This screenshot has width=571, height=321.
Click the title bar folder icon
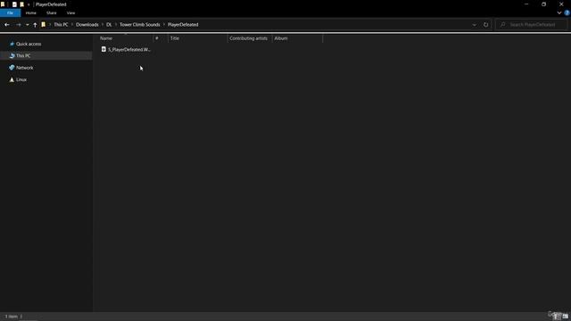(3, 4)
